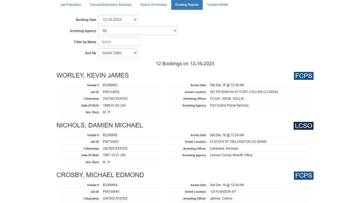Image resolution: width=362 pixels, height=203 pixels.
Task: Click arresting officer Lamphere, Nicholas
Action: 224,149
